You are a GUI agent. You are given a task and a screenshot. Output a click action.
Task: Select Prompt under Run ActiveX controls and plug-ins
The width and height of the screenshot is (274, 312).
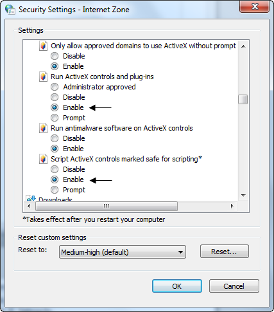[x=55, y=118]
